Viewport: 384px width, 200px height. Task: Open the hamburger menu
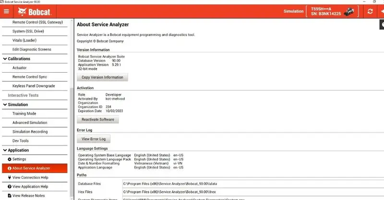(x=6, y=11)
